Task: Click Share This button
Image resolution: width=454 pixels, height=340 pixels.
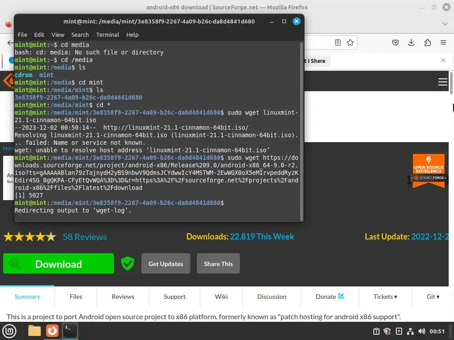Action: (x=218, y=263)
